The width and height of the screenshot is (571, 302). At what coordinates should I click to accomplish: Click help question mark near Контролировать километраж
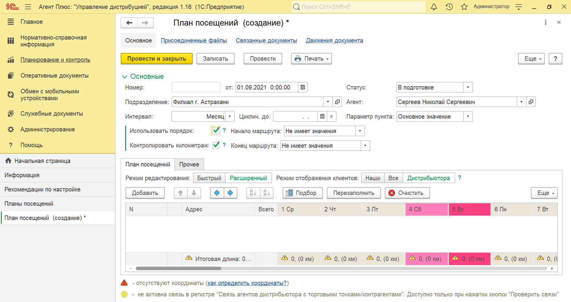[x=224, y=145]
